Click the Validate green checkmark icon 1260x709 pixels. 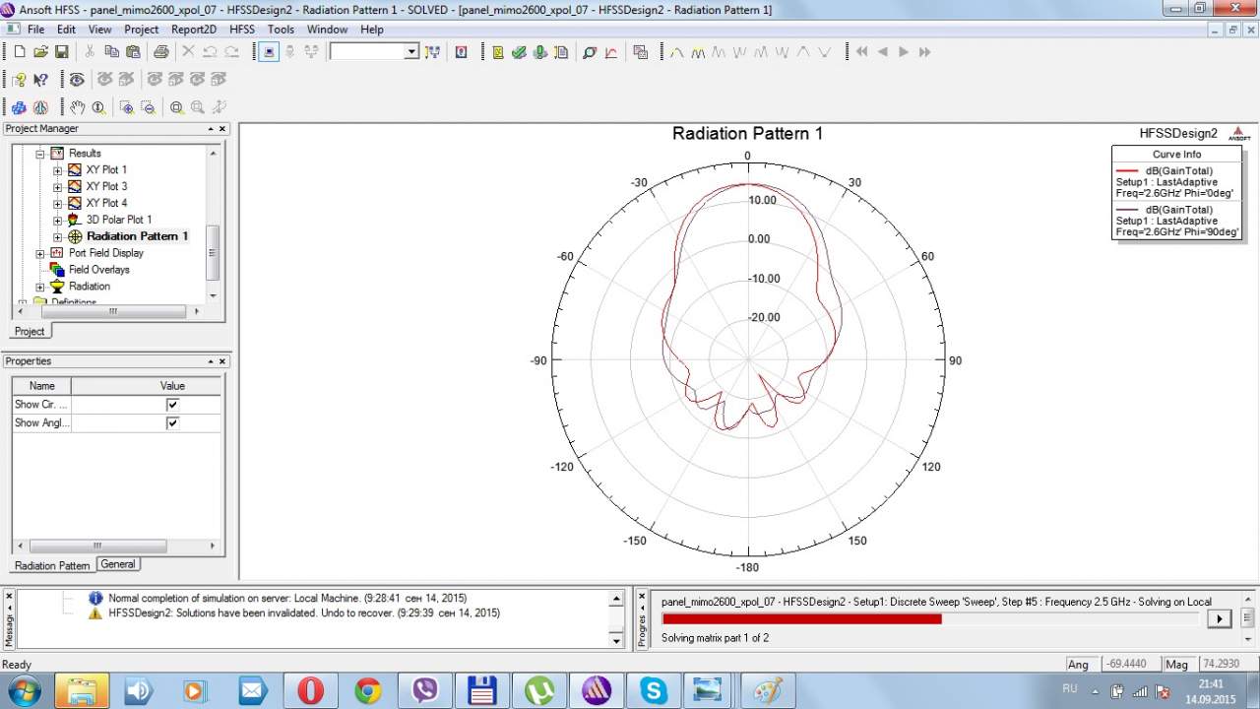pyautogui.click(x=519, y=52)
